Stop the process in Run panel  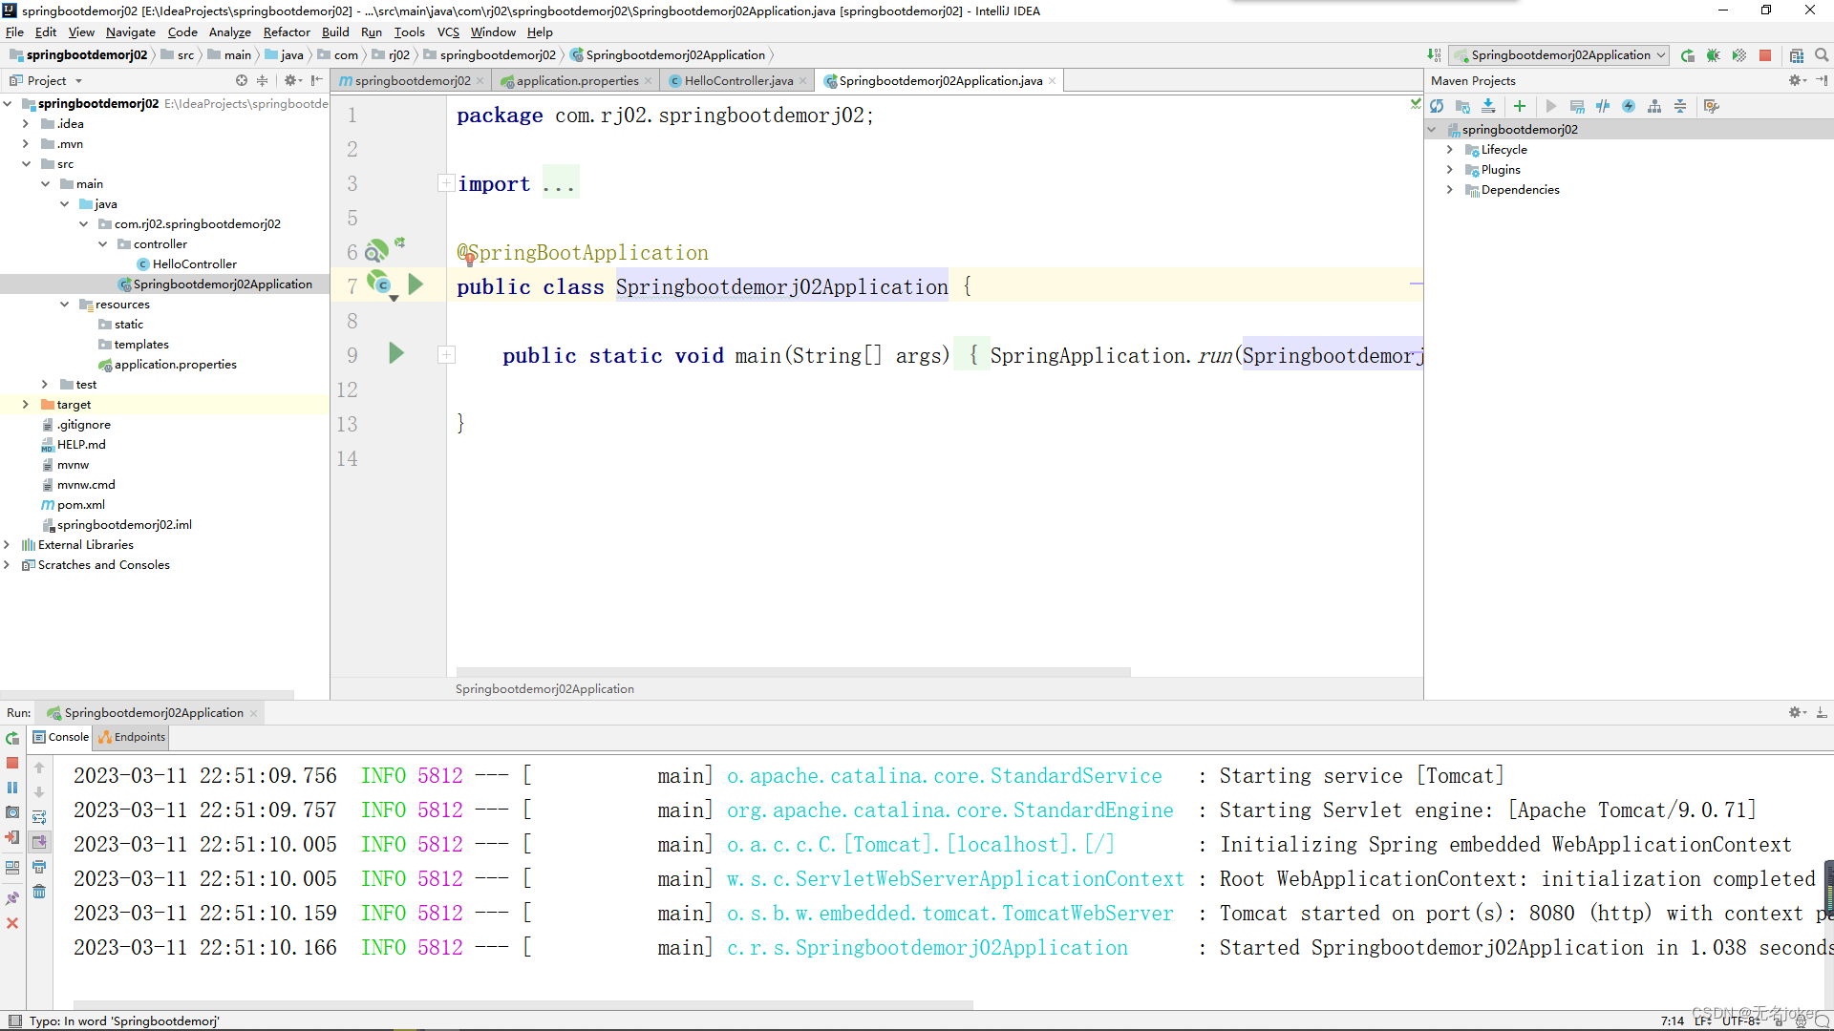[x=12, y=763]
